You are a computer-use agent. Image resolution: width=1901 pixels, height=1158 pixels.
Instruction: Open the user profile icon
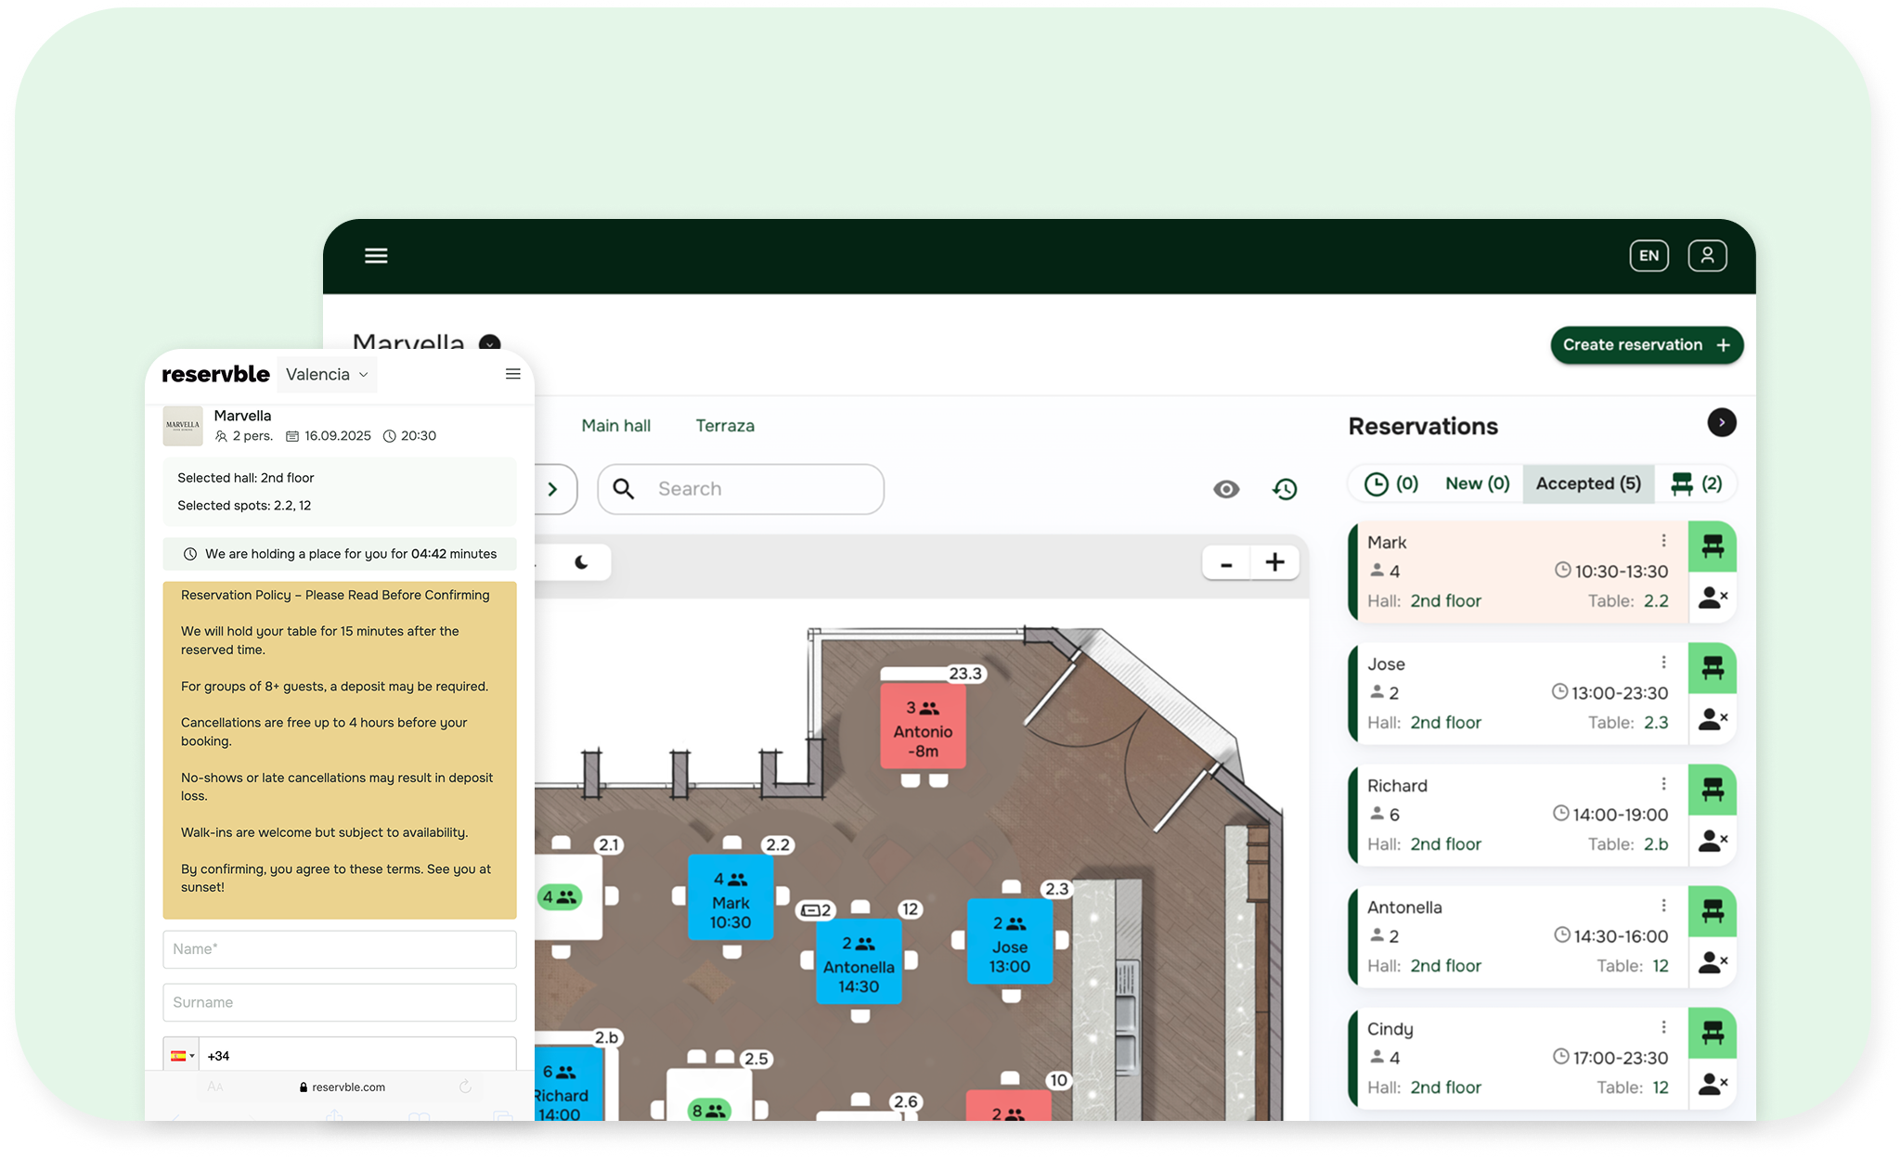1706,255
